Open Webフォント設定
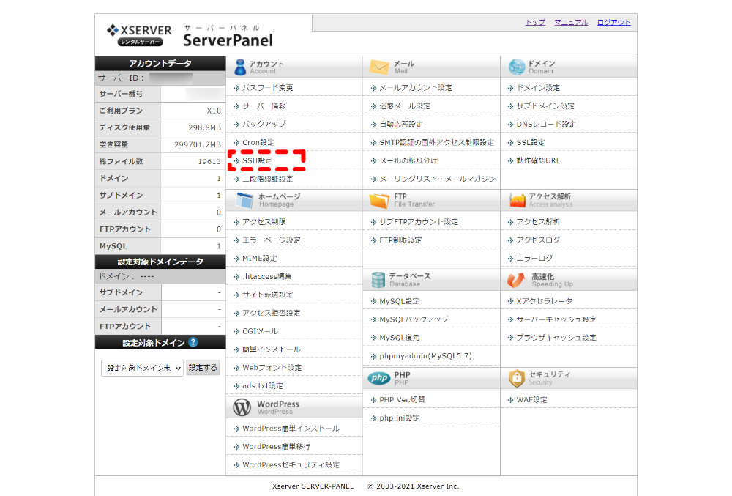Image resolution: width=732 pixels, height=496 pixels. click(272, 368)
